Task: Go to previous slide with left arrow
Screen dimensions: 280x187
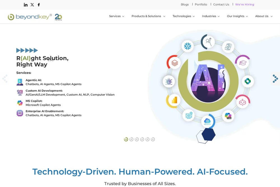Action: pos(5,79)
